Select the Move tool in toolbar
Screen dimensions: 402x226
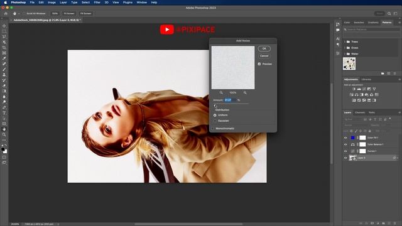coord(4,26)
